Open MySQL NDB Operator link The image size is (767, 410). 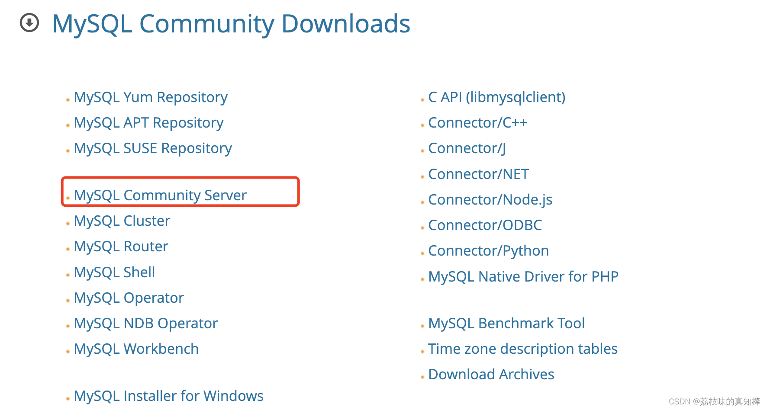[146, 324]
